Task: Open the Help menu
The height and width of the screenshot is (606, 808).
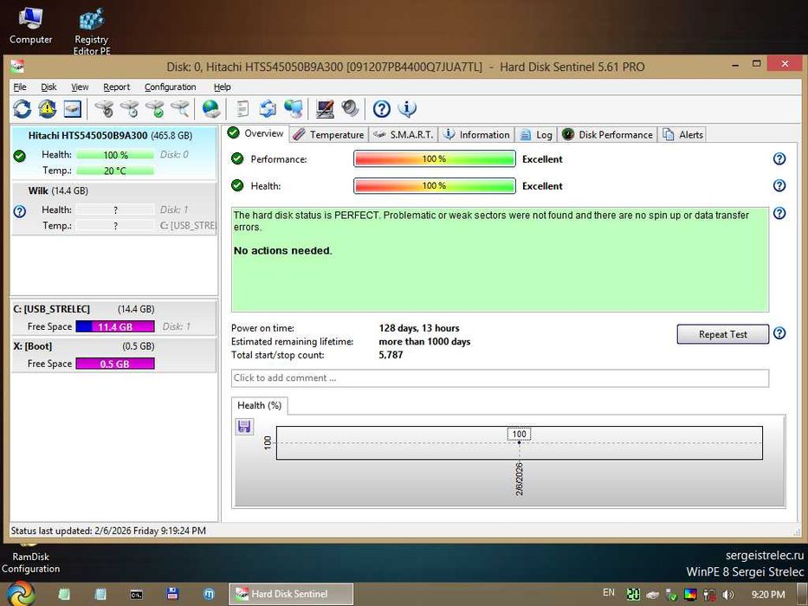Action: click(x=222, y=87)
